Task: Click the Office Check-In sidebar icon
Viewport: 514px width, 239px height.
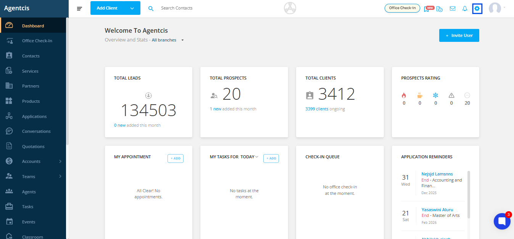Action: click(10, 41)
